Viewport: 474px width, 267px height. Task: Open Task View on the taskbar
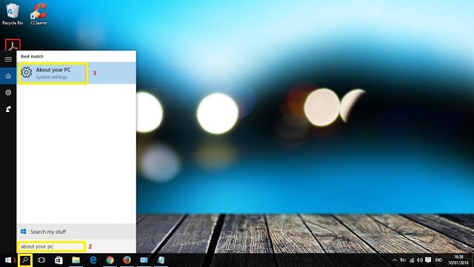(41, 260)
